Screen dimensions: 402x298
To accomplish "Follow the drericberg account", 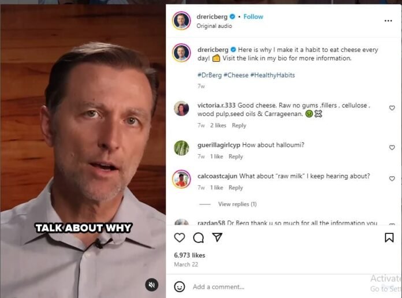I will 253,17.
